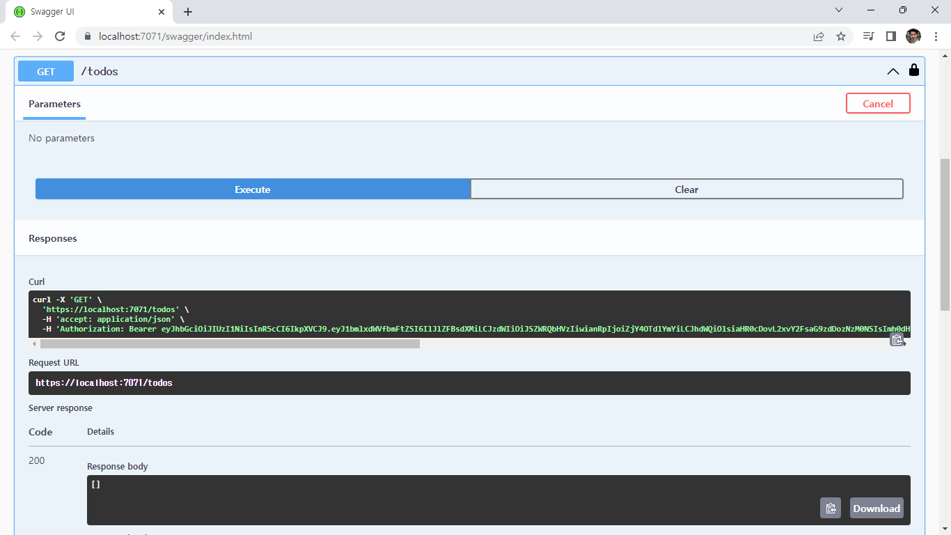Cancel the try-it-out mode
Image resolution: width=951 pixels, height=535 pixels.
pos(877,104)
